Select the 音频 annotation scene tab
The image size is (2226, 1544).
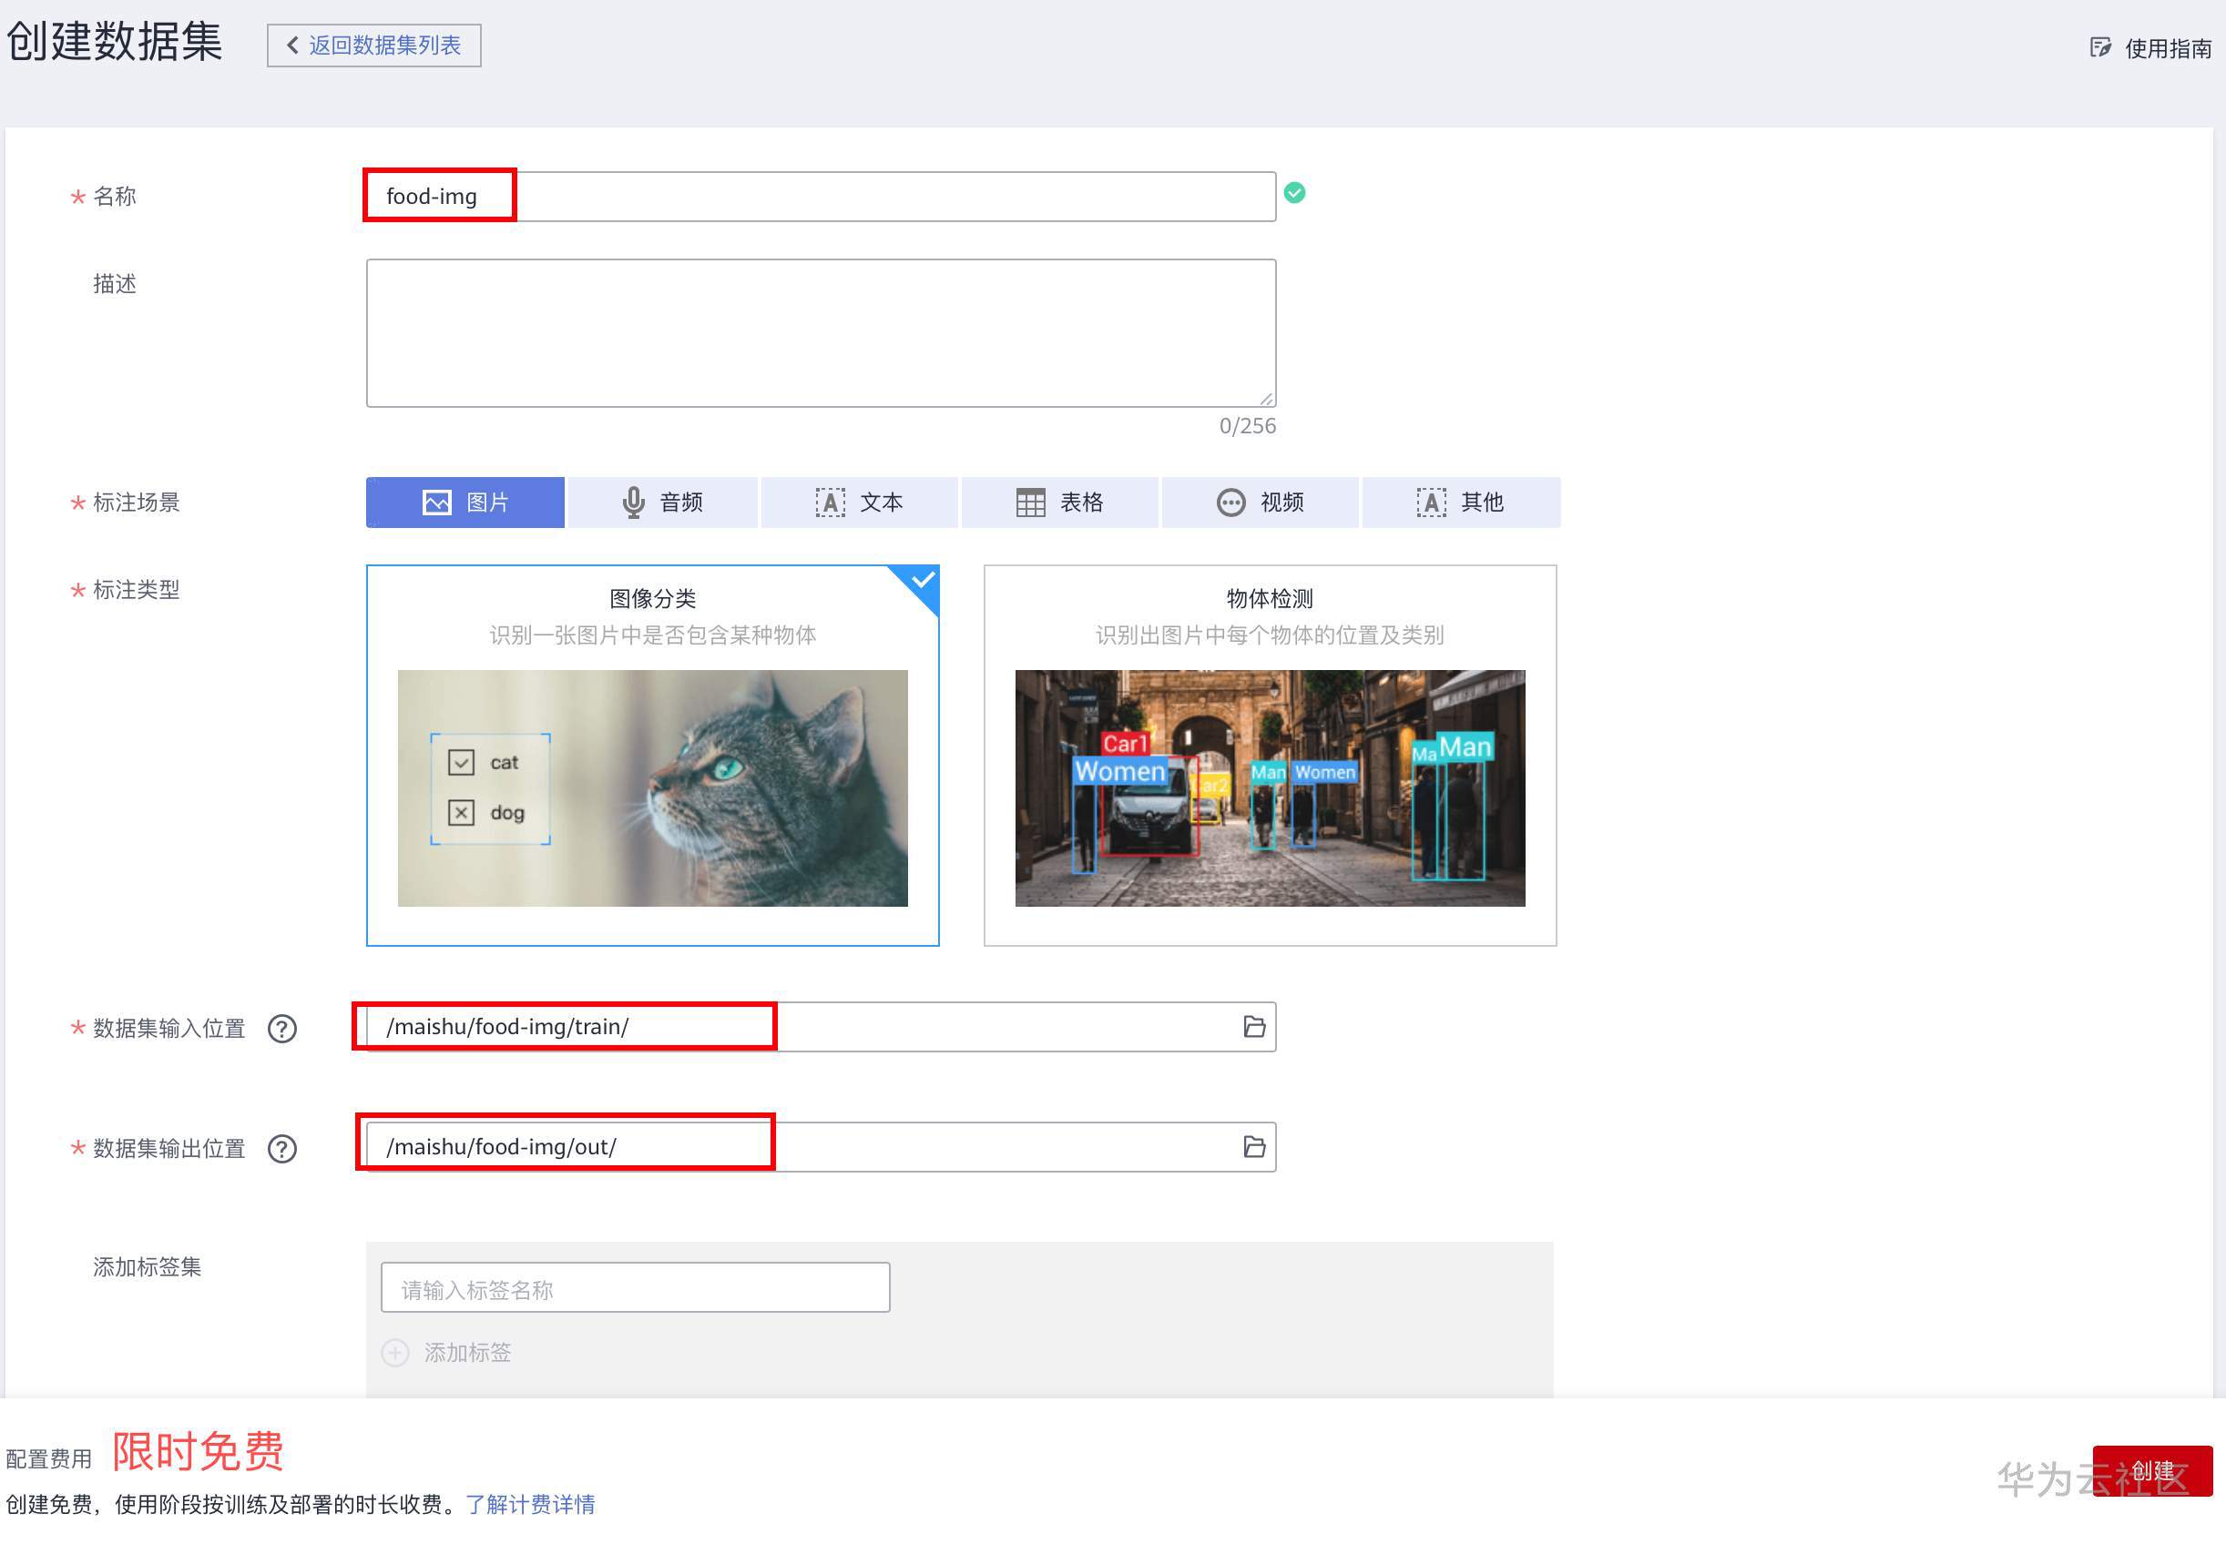click(x=662, y=503)
